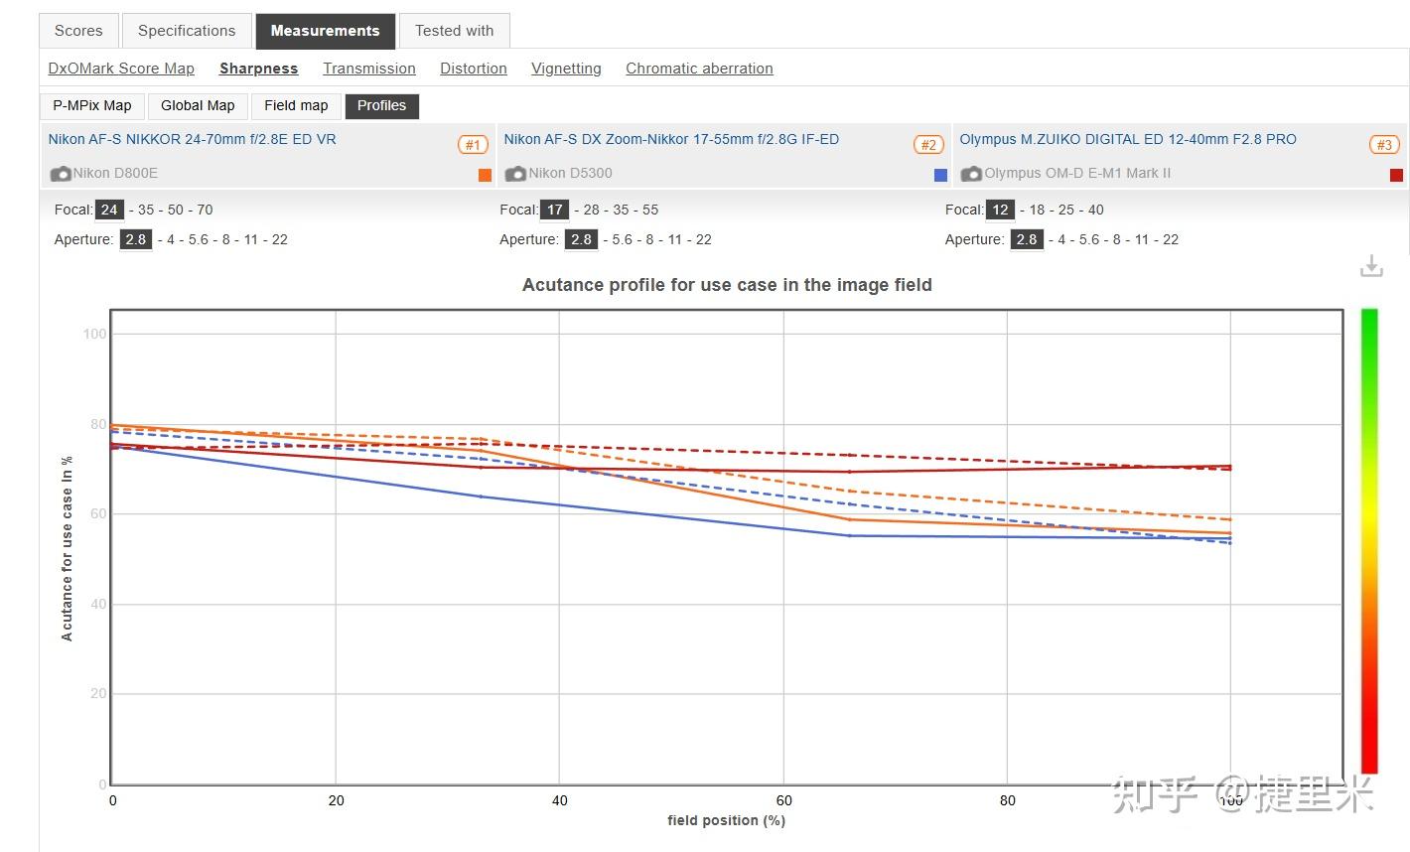Open the Chromatic aberration measurements

point(699,69)
